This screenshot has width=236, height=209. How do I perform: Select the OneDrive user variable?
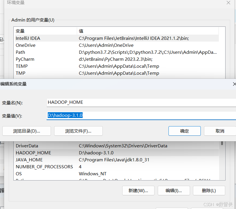point(44,45)
